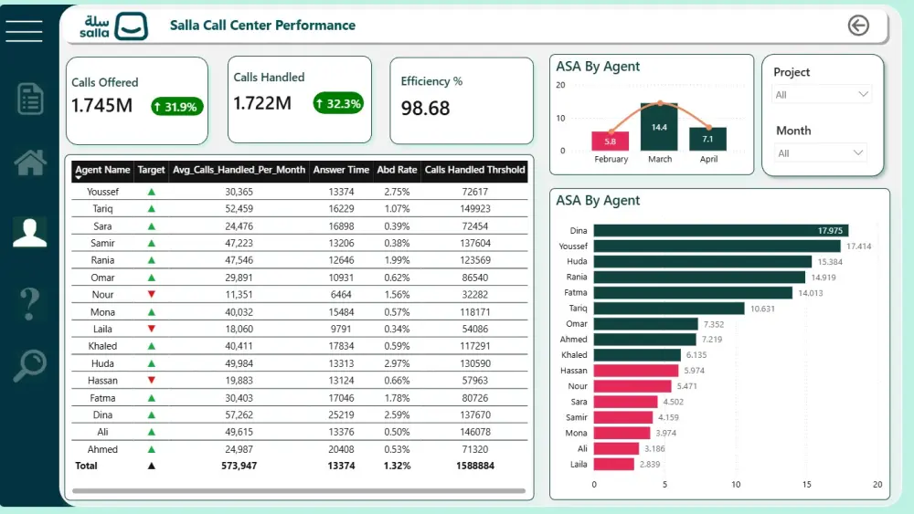Click the red down arrow for Hassan

152,380
